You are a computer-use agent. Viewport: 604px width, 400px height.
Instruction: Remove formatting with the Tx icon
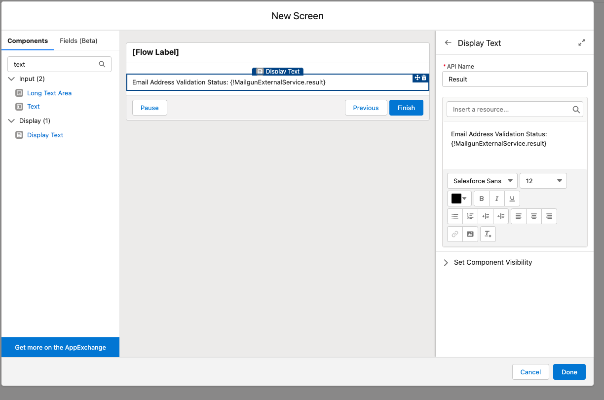tap(488, 234)
